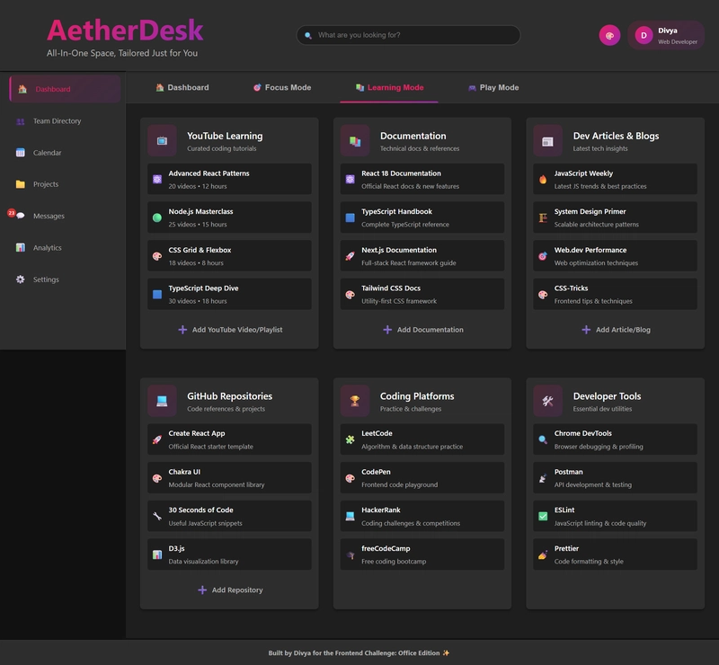Open System Design Primer article

click(616, 217)
